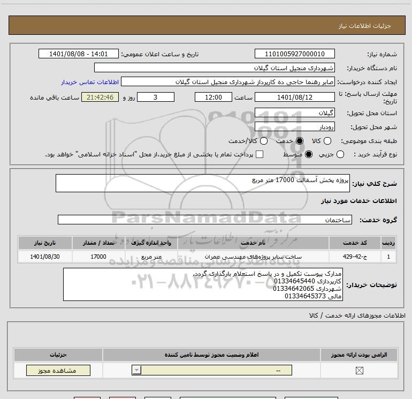Click the quantity cell 17000
This screenshot has width=412, height=399.
point(98,257)
